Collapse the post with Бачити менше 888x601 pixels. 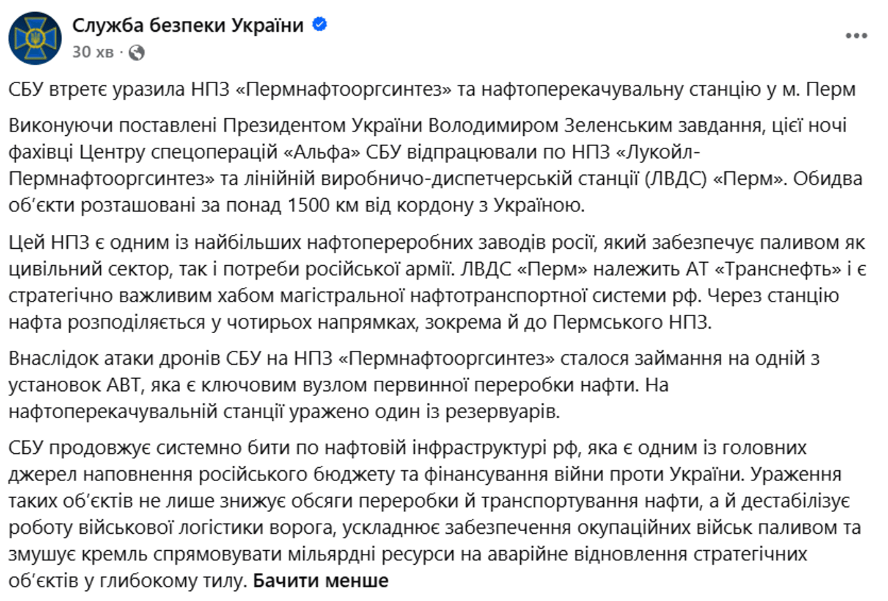321,581
